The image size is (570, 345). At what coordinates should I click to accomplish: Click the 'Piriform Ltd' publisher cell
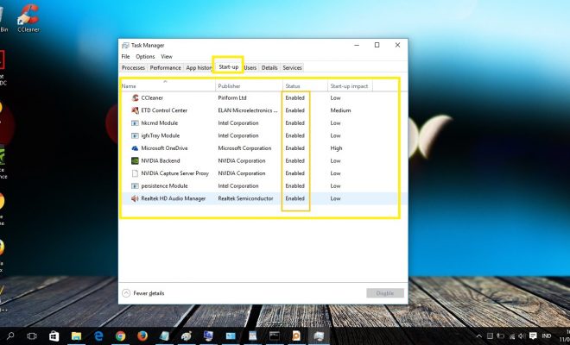[232, 97]
